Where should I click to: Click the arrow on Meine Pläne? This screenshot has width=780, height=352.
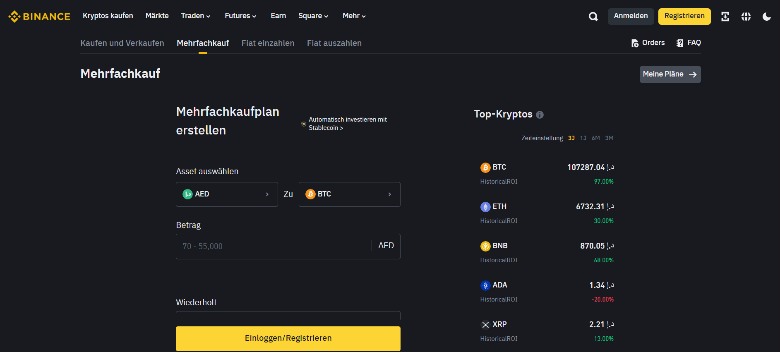(693, 74)
